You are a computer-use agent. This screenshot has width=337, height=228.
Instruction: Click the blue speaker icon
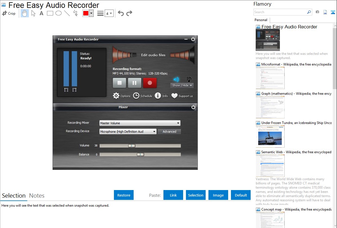pos(176,80)
